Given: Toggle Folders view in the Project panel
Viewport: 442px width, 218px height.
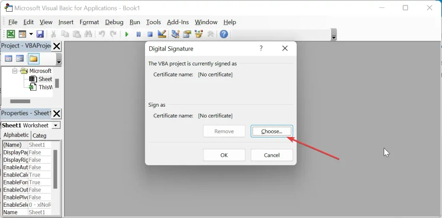Looking at the screenshot, I should pyautogui.click(x=33, y=59).
